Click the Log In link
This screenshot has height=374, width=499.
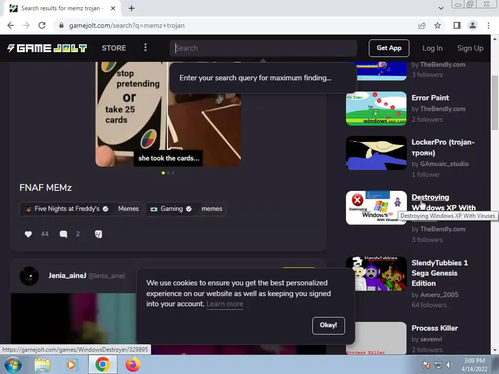[x=432, y=48]
